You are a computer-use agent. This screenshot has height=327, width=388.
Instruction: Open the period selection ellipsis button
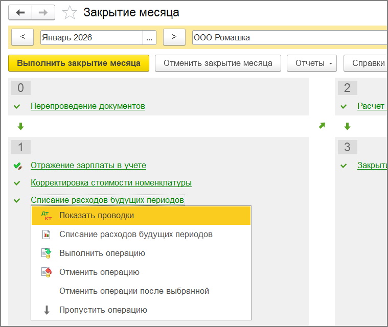click(149, 37)
